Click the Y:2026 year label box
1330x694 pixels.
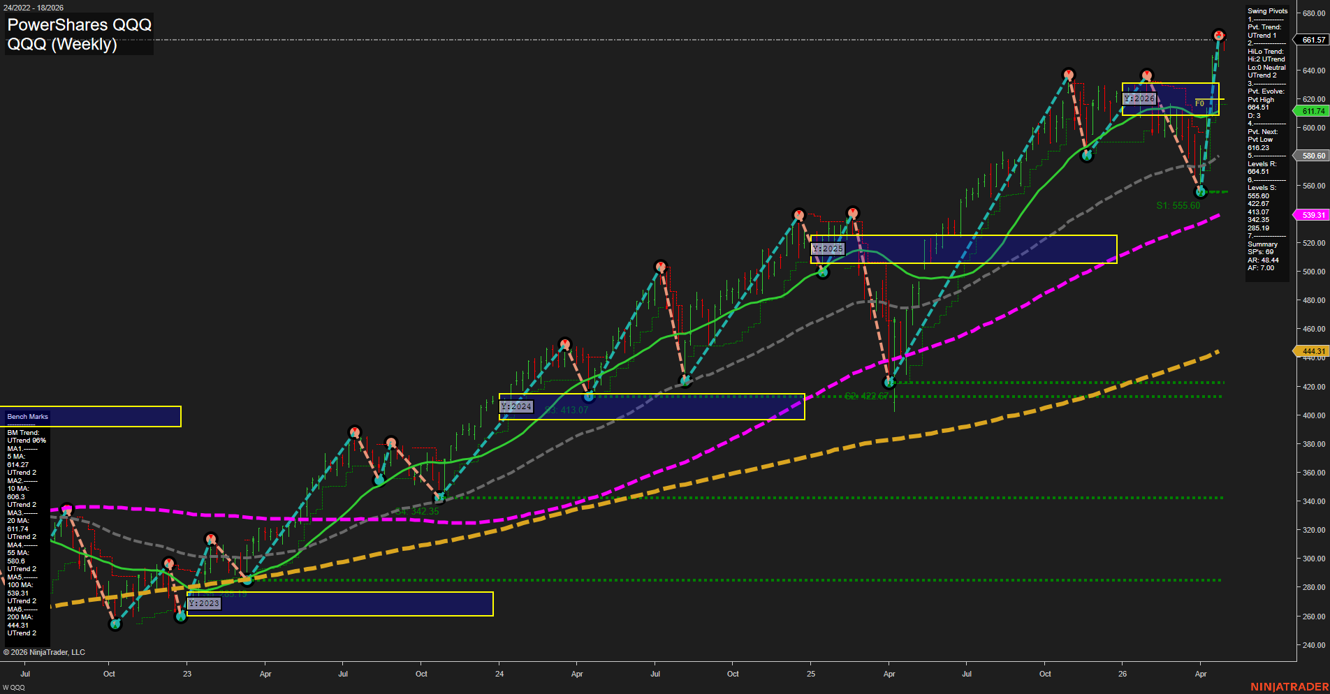coord(1140,99)
